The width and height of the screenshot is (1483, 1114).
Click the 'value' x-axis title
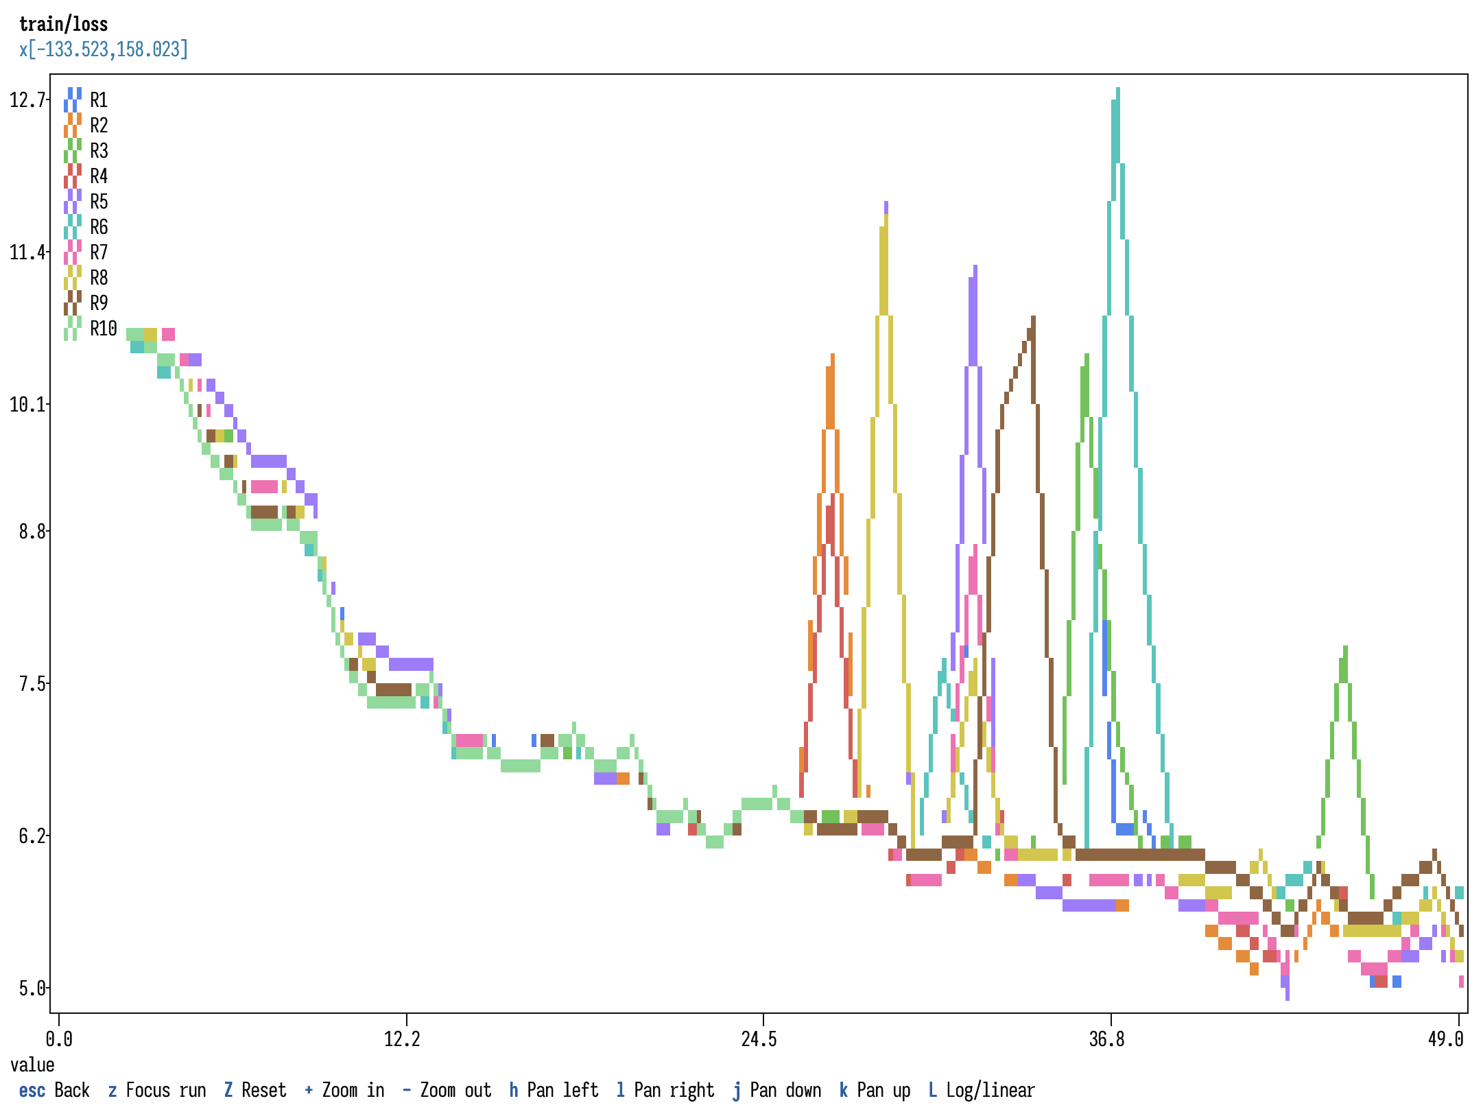pos(32,1065)
